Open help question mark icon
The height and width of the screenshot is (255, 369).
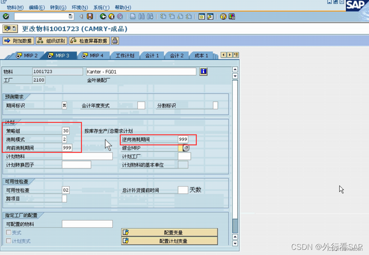[x=223, y=16]
